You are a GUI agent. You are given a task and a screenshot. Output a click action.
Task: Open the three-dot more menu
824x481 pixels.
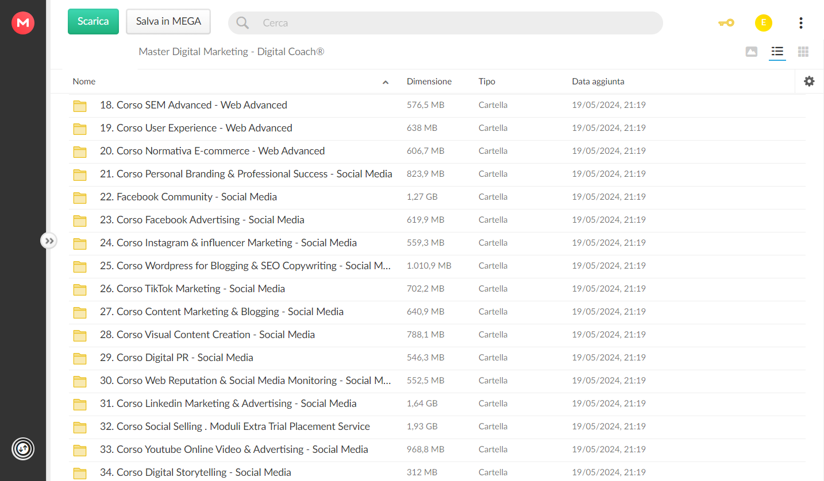click(801, 23)
